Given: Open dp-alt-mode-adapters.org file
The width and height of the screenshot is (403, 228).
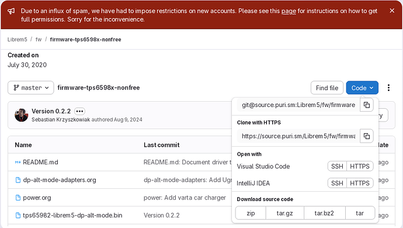Looking at the screenshot, I should coord(60,180).
